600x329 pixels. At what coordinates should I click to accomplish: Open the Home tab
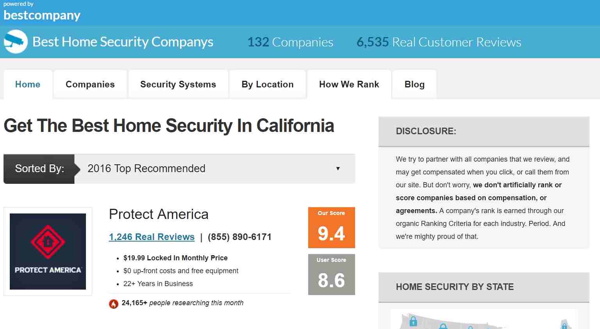click(x=28, y=84)
